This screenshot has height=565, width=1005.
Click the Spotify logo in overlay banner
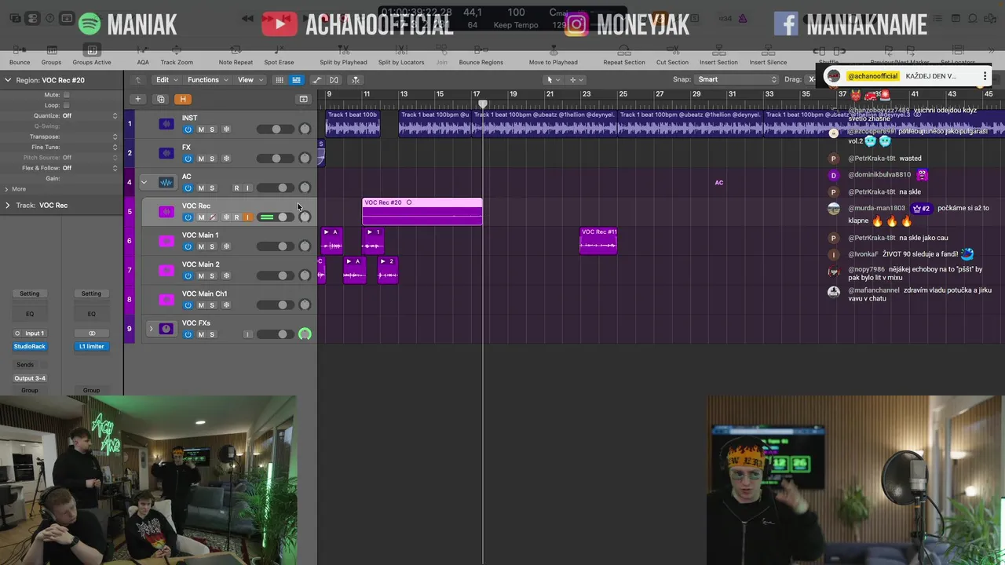[x=90, y=24]
